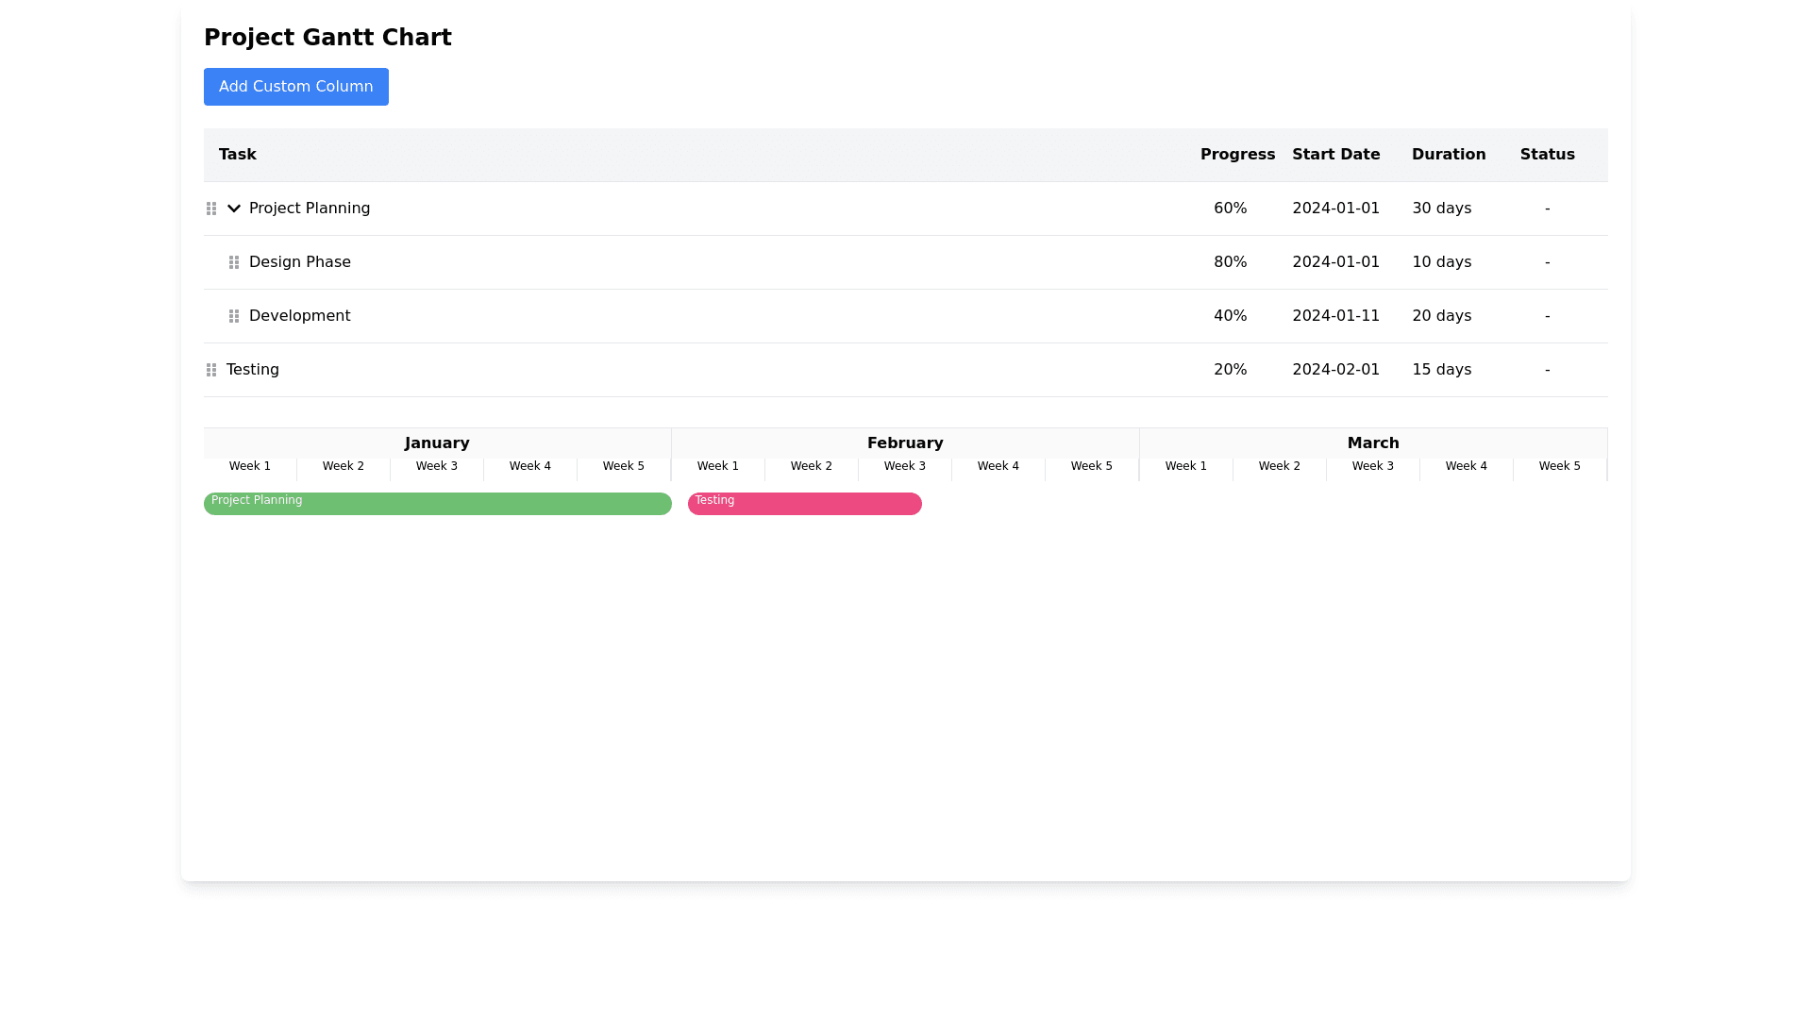Click Project Planning 30 days duration
Image resolution: width=1812 pixels, height=1019 pixels.
1441,209
